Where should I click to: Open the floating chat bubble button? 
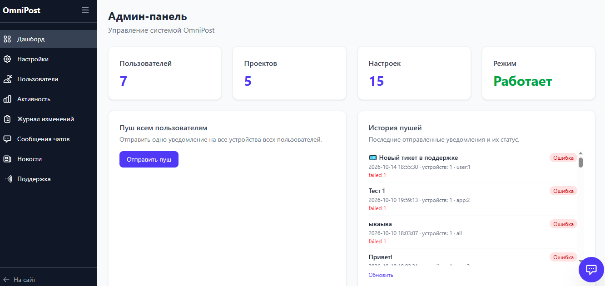[591, 269]
